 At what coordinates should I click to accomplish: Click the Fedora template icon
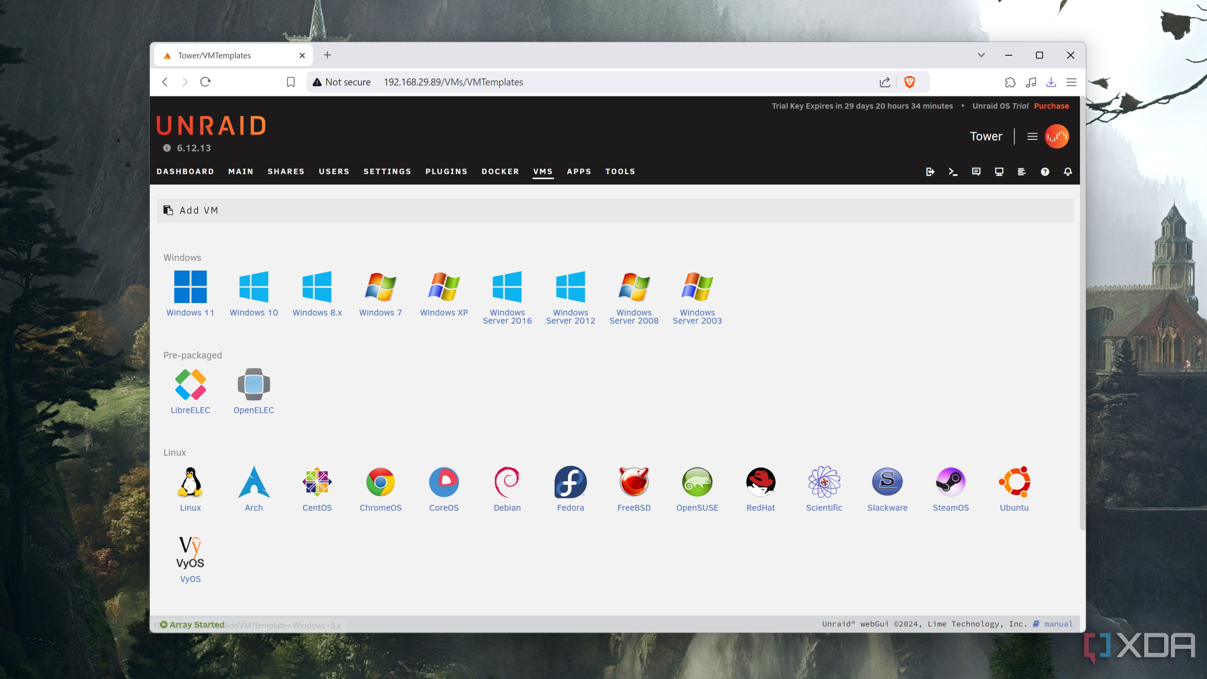click(x=570, y=482)
